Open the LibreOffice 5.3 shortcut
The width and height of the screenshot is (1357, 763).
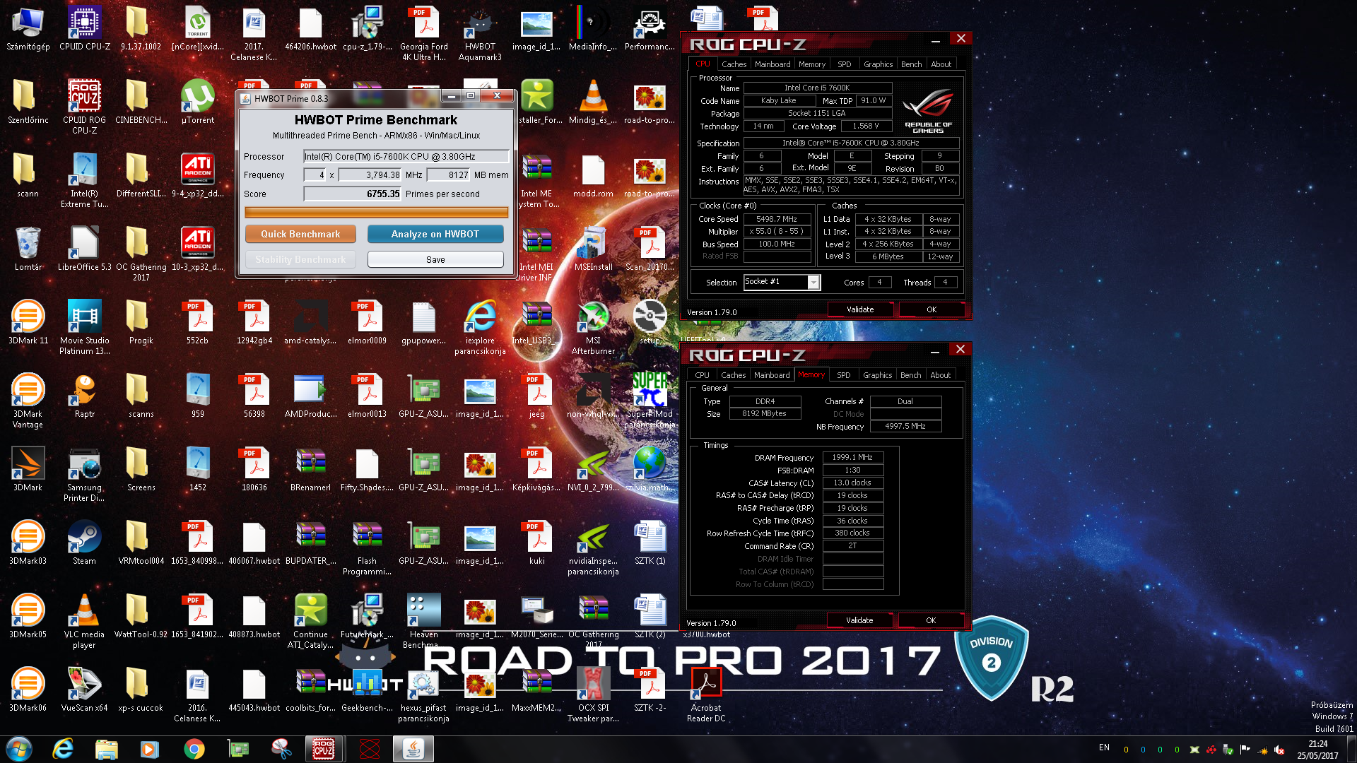[x=84, y=249]
